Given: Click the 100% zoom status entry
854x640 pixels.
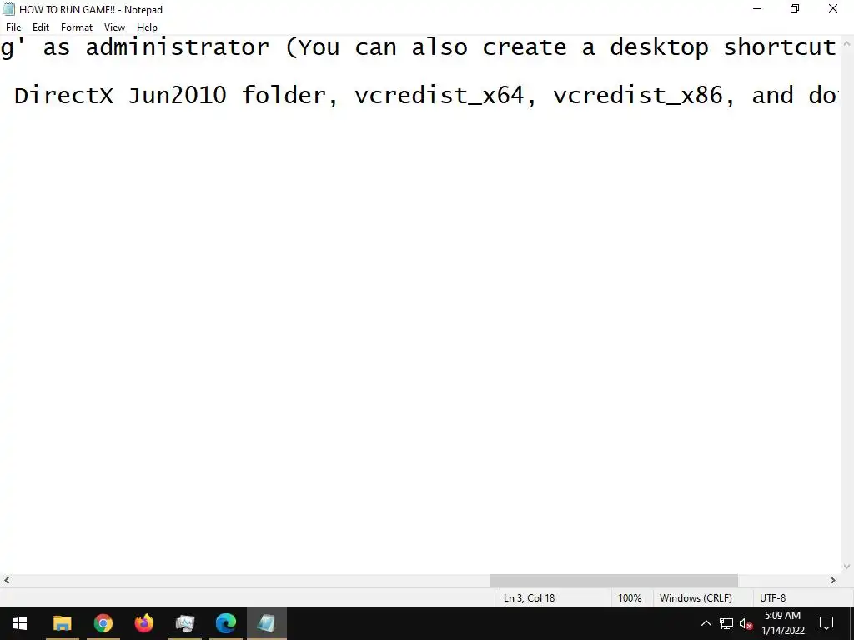Looking at the screenshot, I should point(630,597).
